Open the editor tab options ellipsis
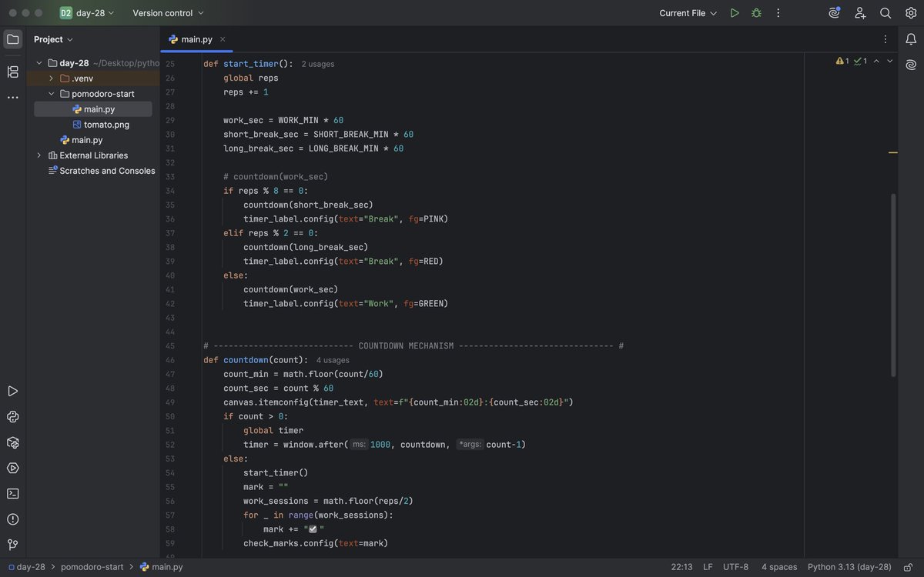The image size is (924, 577). (885, 39)
